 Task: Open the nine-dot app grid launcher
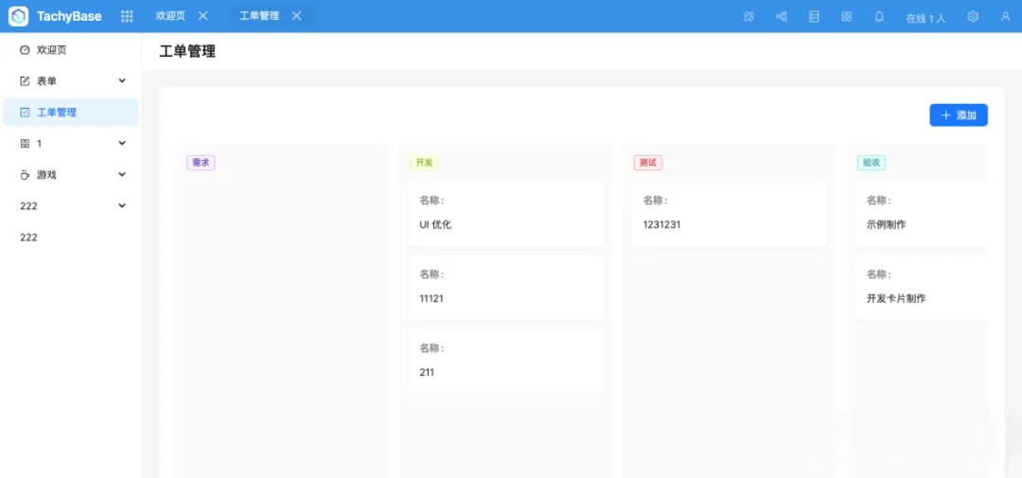[127, 16]
